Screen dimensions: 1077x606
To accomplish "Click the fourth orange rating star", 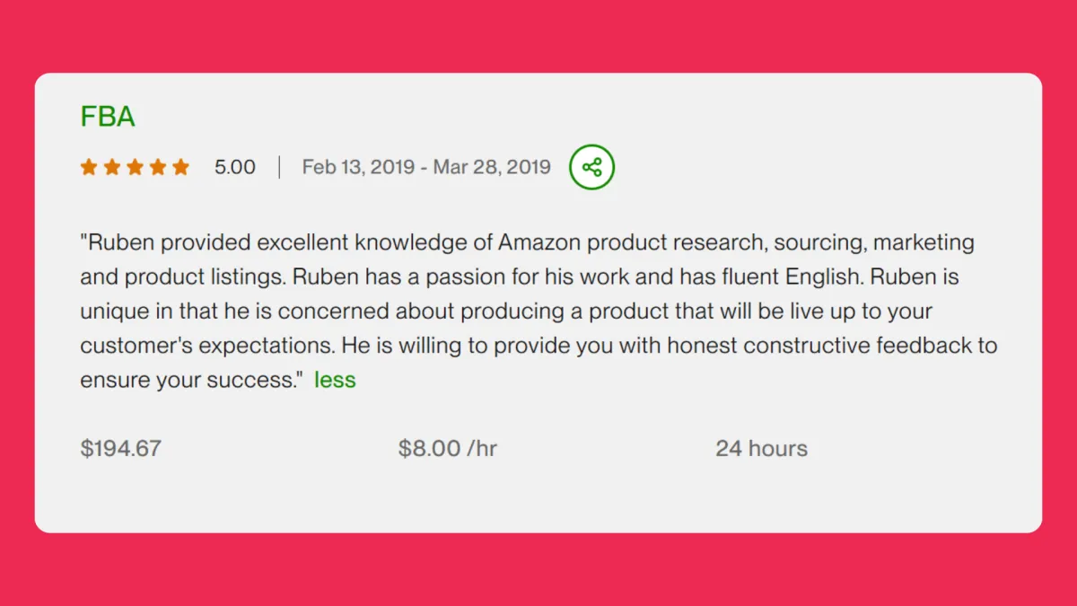I will [158, 167].
